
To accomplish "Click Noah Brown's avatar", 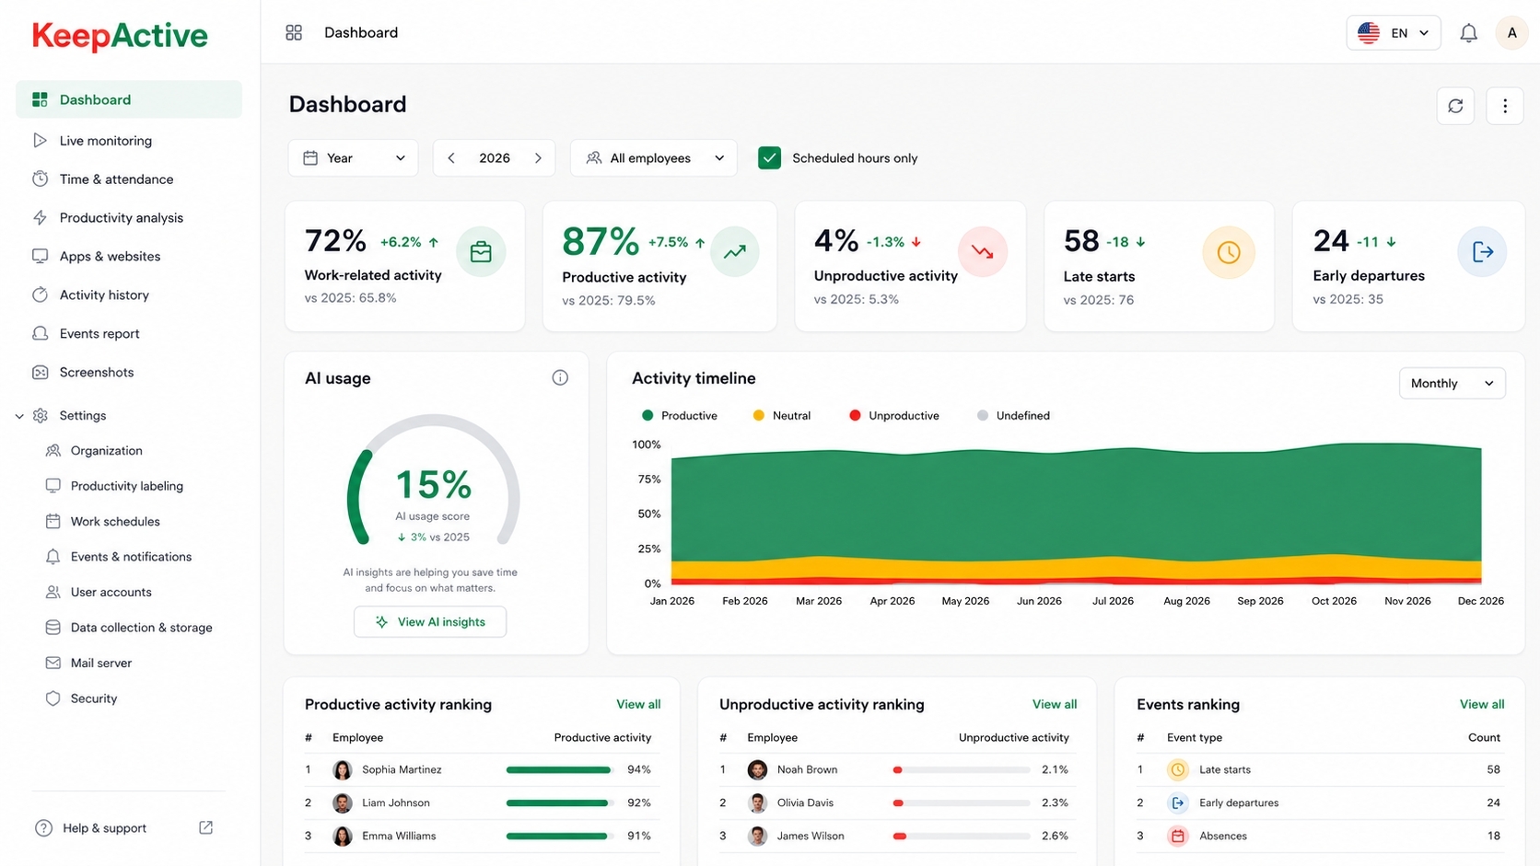I will pos(757,769).
